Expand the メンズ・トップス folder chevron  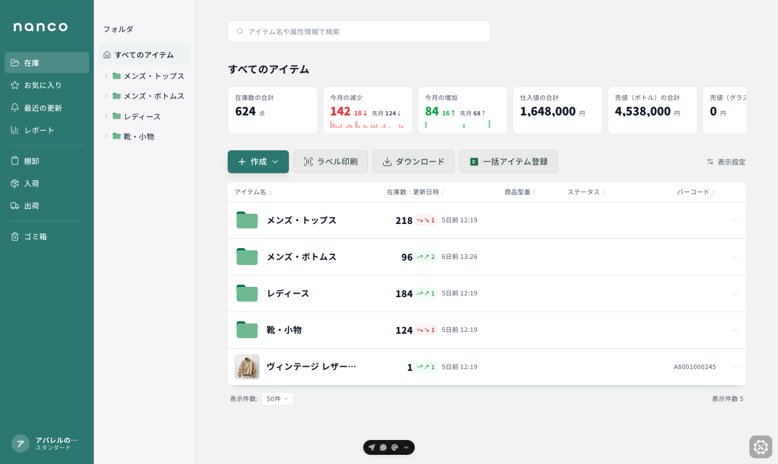[x=106, y=76]
